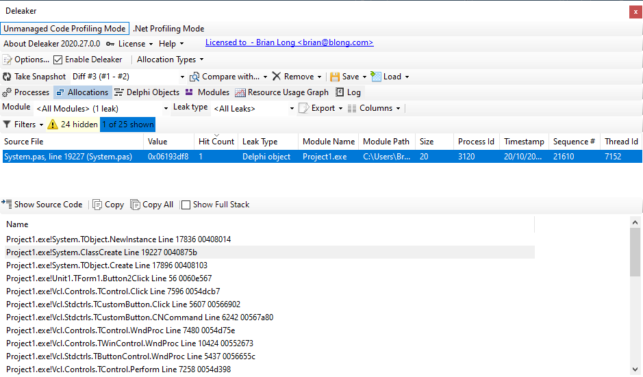This screenshot has height=377, width=643.
Task: Open the Module All Modules combo box
Action: (102, 109)
